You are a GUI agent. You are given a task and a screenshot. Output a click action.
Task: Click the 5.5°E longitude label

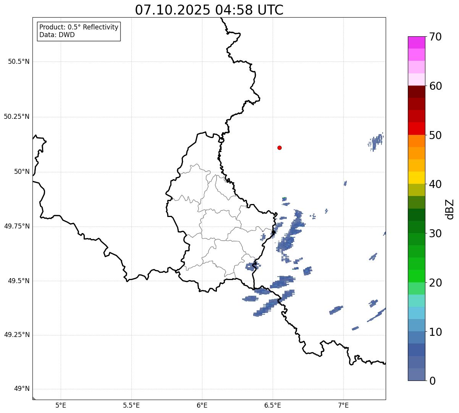pos(131,405)
